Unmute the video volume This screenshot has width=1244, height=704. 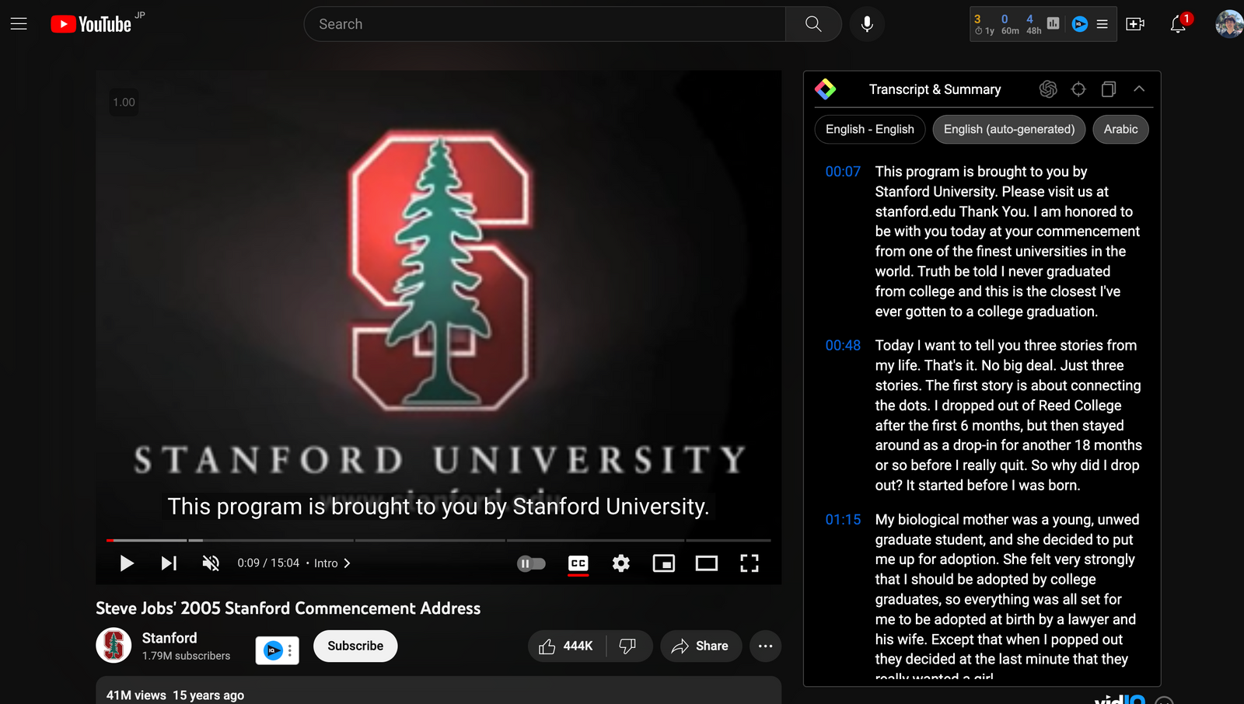(x=211, y=563)
